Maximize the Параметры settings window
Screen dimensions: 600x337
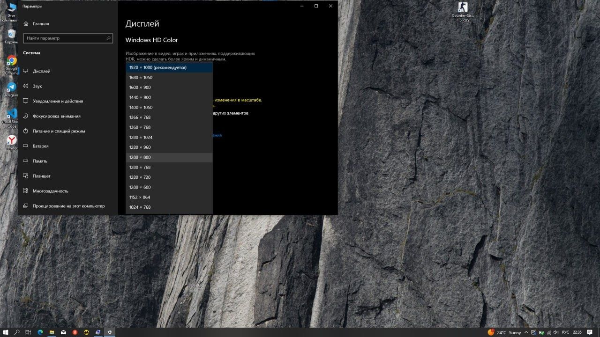316,6
